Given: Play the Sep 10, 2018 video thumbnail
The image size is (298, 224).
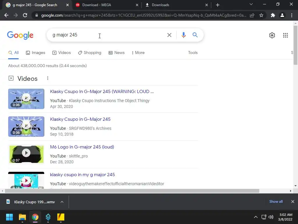Looking at the screenshot, I should (26, 127).
